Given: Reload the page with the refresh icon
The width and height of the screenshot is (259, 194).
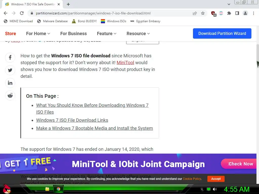Looking at the screenshot, I should tap(22, 13).
